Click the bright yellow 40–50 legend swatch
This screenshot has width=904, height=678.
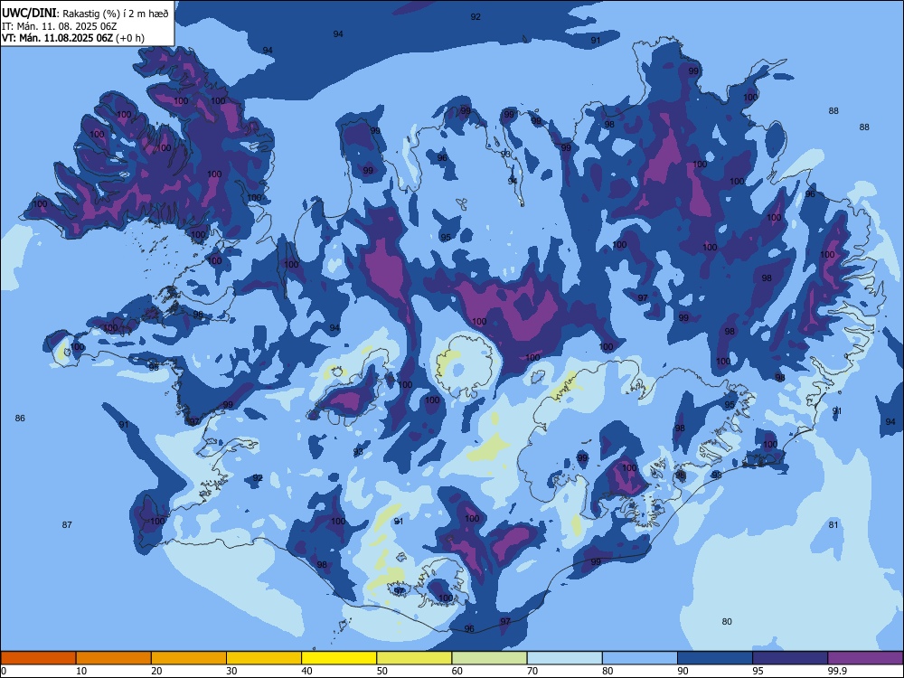coord(339,658)
